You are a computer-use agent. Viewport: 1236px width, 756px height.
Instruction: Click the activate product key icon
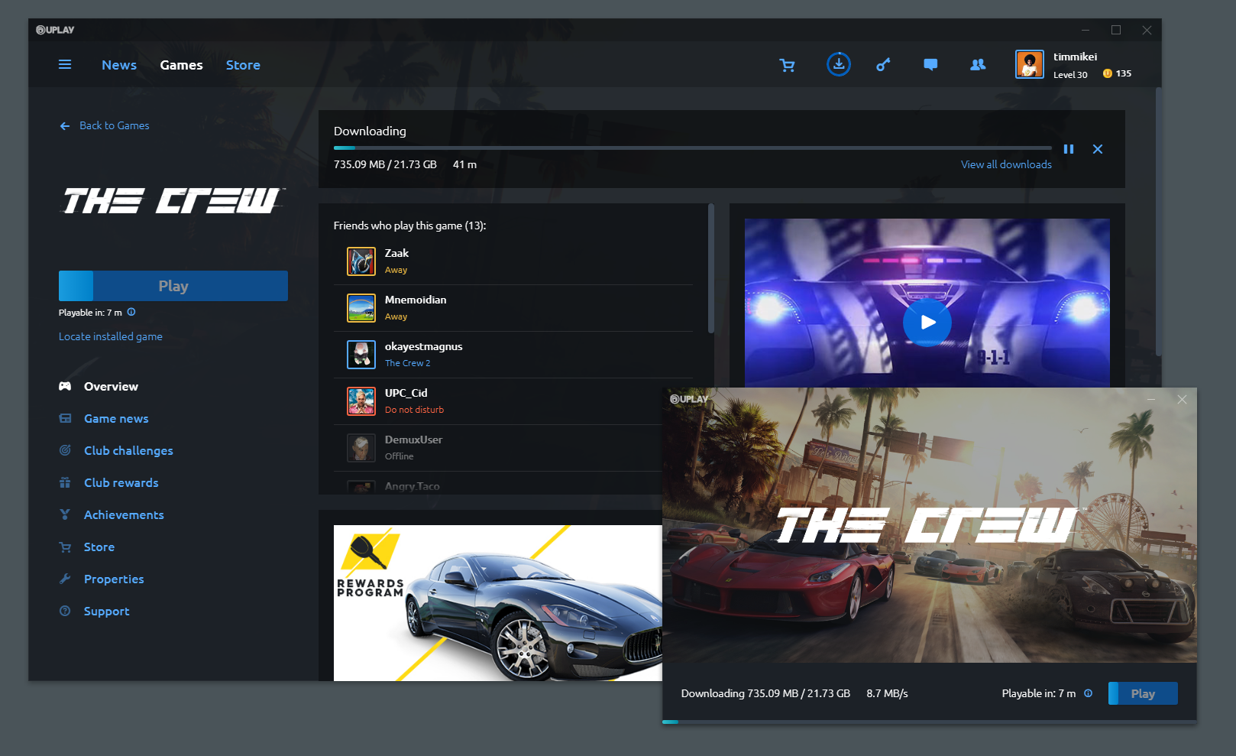coord(883,64)
